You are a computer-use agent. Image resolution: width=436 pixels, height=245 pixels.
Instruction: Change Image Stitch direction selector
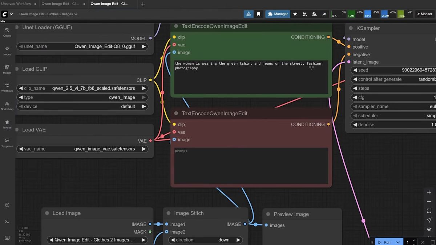pyautogui.click(x=206, y=240)
